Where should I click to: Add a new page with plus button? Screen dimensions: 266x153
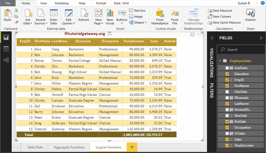pyautogui.click(x=132, y=147)
